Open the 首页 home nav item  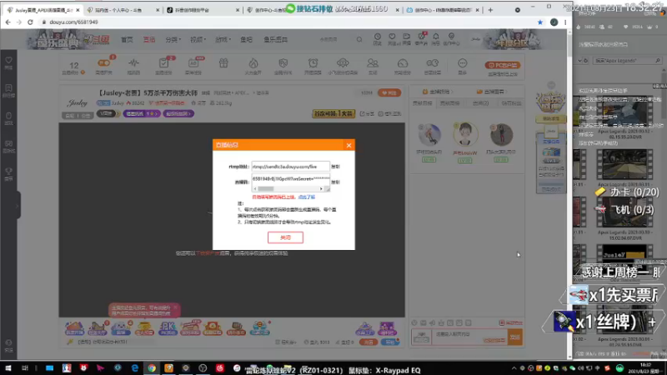tap(127, 39)
